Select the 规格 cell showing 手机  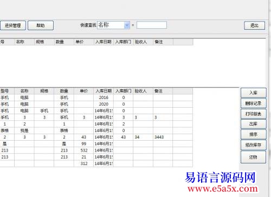click(44, 111)
